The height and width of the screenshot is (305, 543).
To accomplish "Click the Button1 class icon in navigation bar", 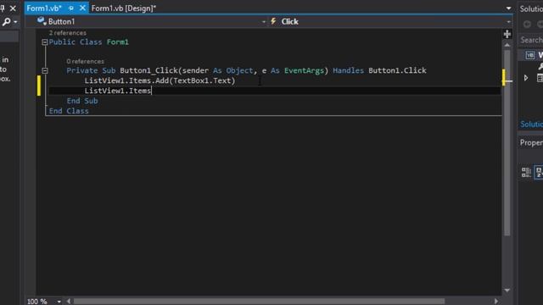I will [42, 21].
